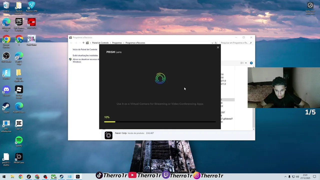Open the FiveM Application folder on desktop
The height and width of the screenshot is (180, 320).
(19, 75)
